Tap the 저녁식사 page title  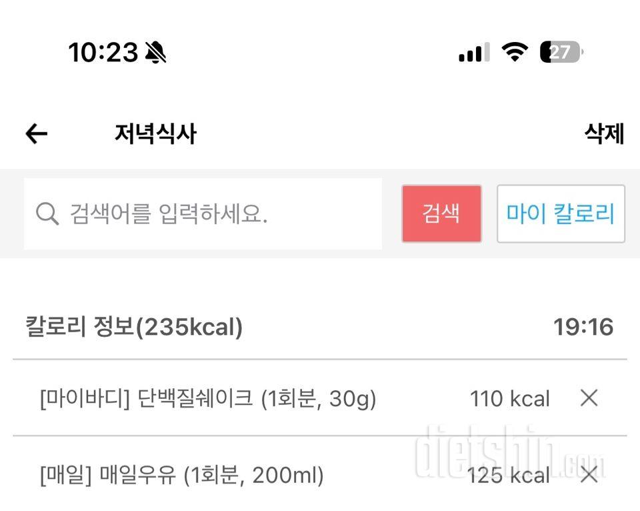pyautogui.click(x=155, y=134)
